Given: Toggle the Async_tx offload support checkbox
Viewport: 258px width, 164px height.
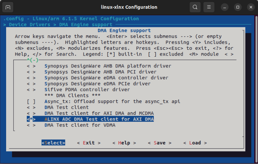Looking at the screenshot, I should (31, 102).
